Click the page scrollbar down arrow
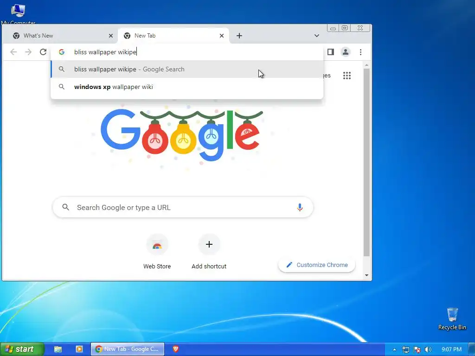The width and height of the screenshot is (475, 356). pos(366,275)
